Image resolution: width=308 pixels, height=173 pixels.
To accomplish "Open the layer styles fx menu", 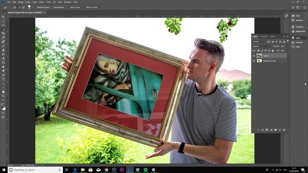I will [262, 130].
